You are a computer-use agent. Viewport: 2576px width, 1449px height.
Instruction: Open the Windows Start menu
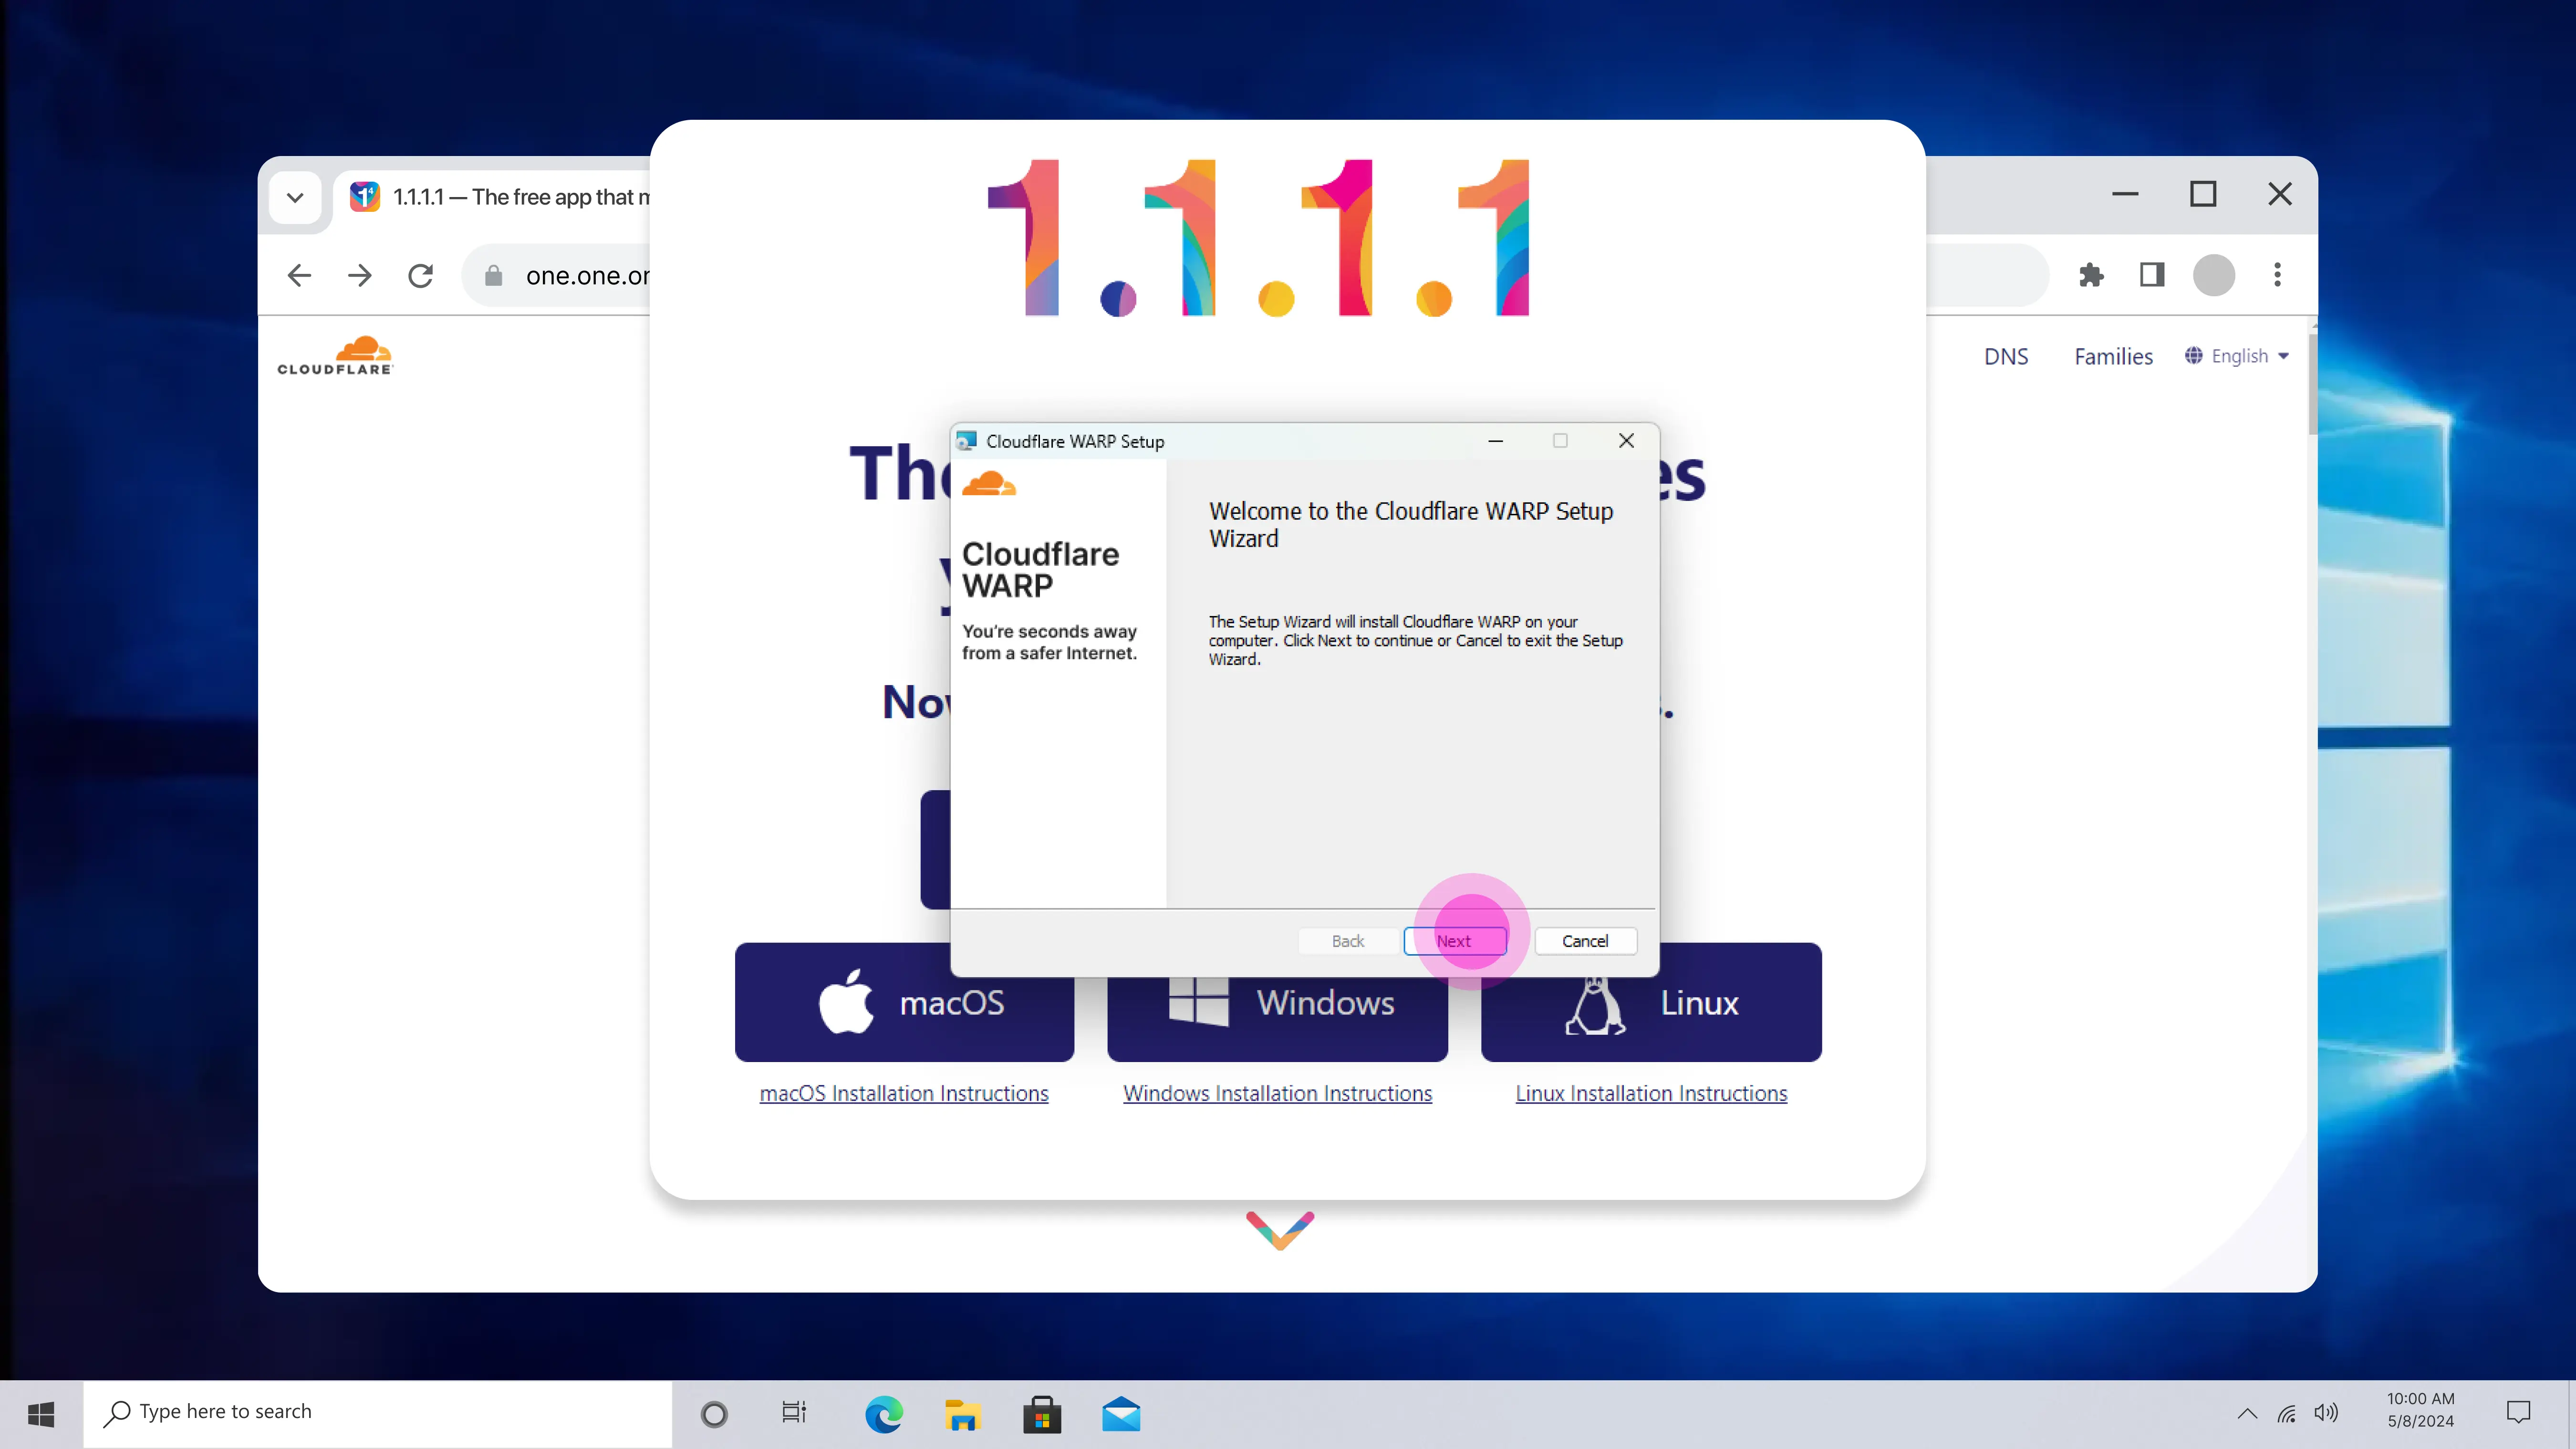(x=41, y=1413)
